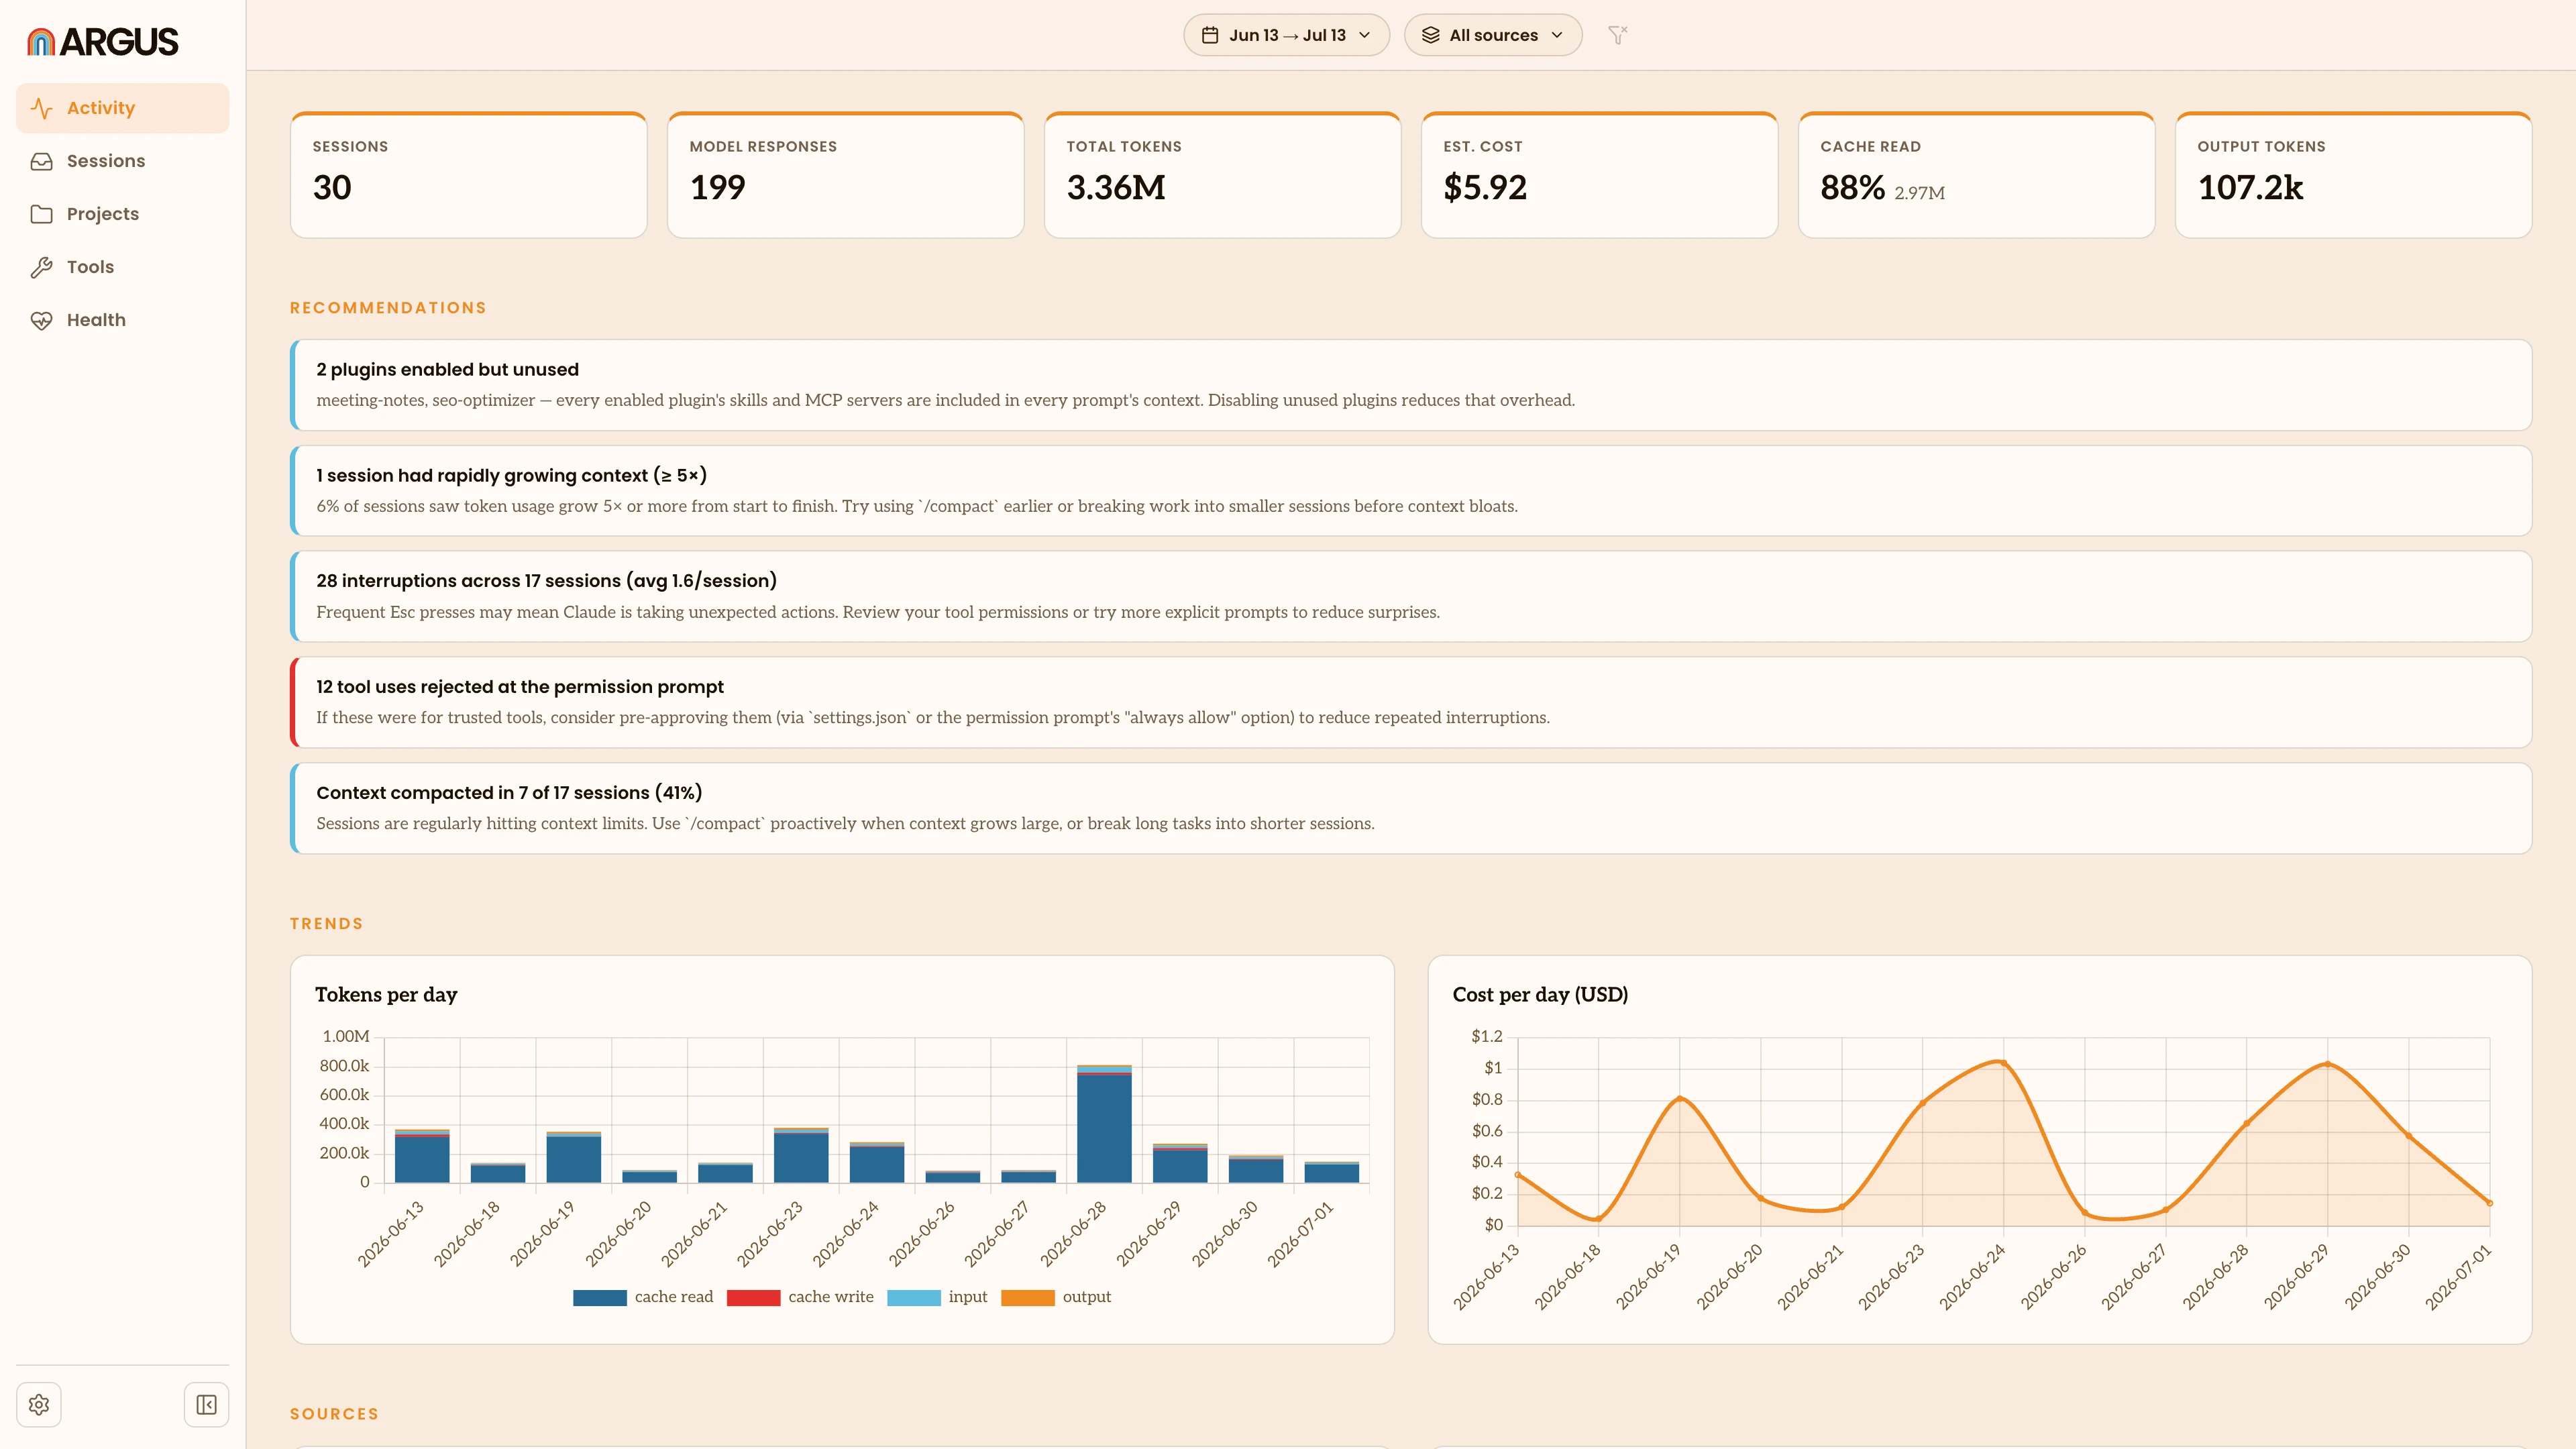Screen dimensions: 2576x1449
Task: Open the '12 tool uses rejected' recommendation
Action: 1411,702
